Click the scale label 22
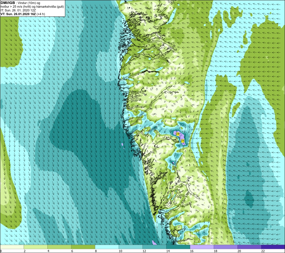The height and width of the screenshot is (253, 285). click(x=263, y=251)
